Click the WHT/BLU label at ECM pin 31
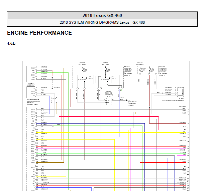The image size is (203, 191). coord(44,178)
